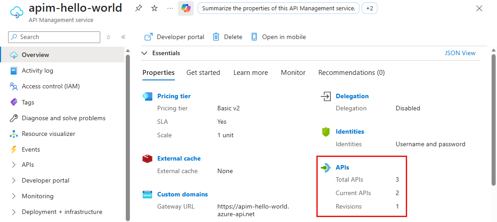This screenshot has width=497, height=222.
Task: Click the Activity log icon
Action: 13,70
